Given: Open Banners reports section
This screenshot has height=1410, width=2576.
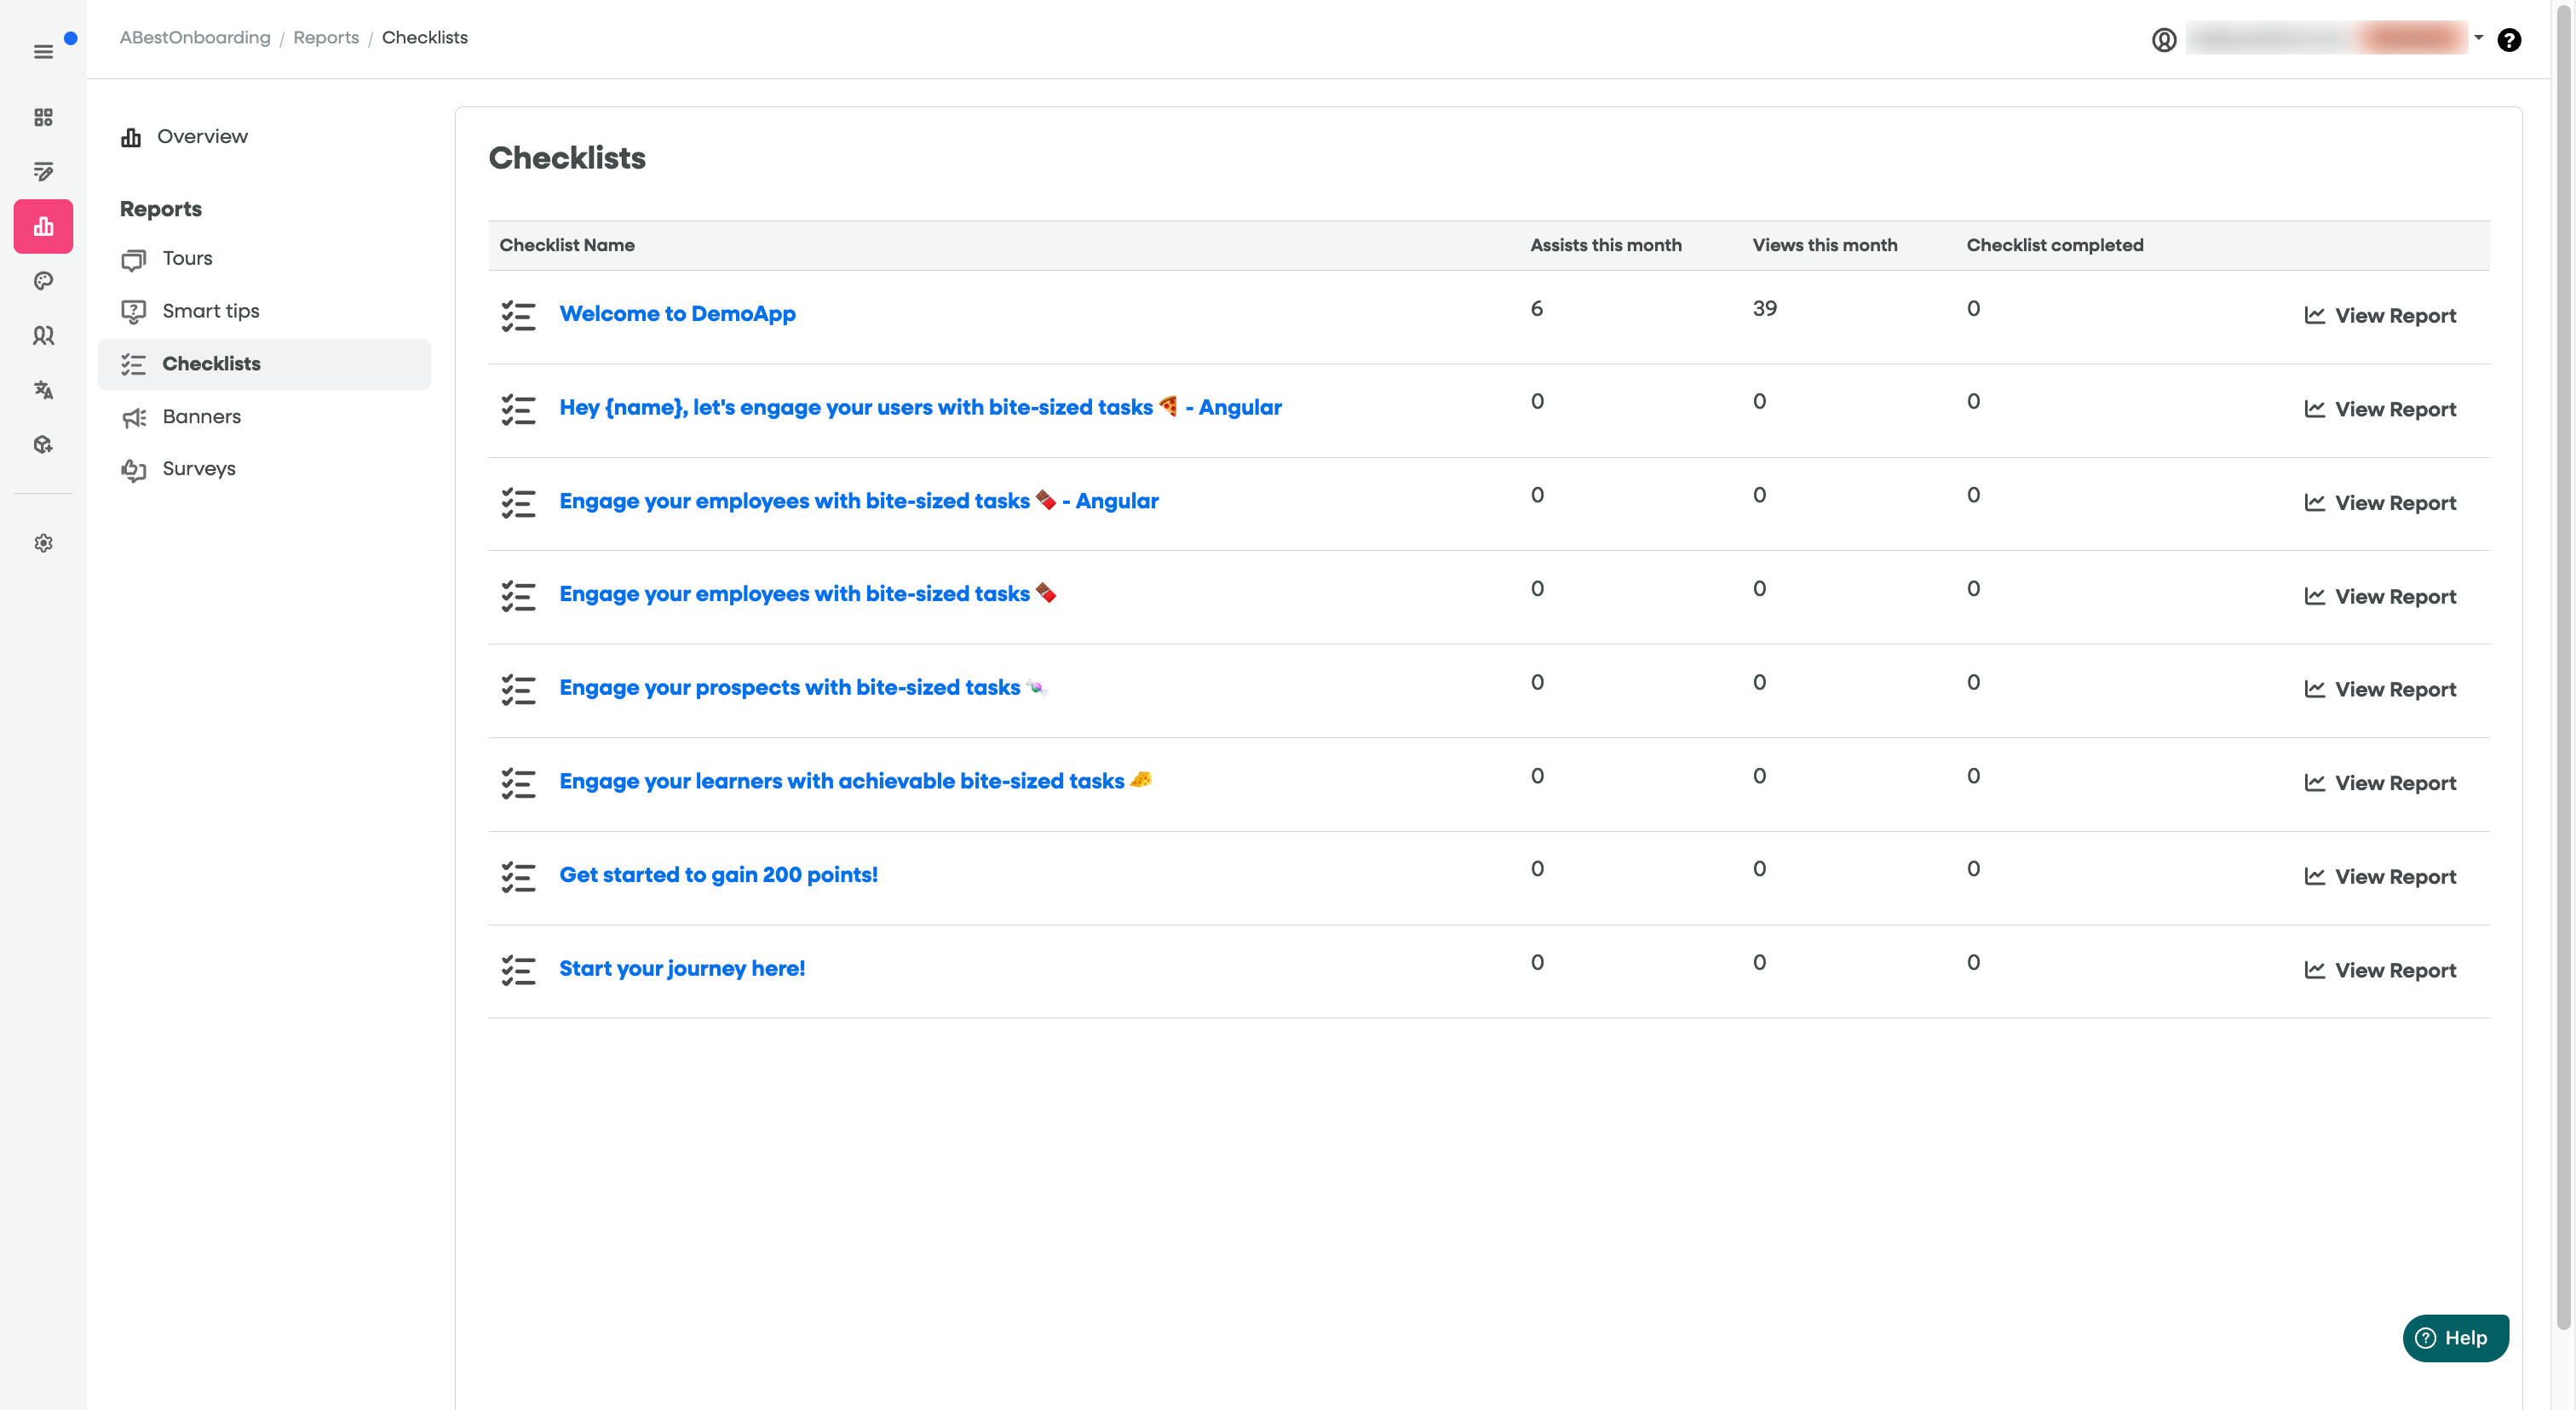Looking at the screenshot, I should tap(201, 416).
